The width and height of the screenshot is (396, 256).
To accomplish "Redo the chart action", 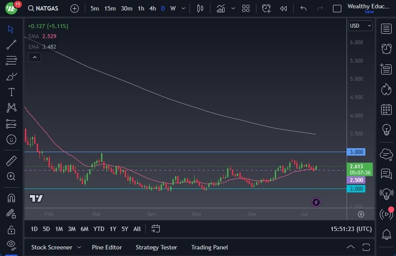I will (320, 8).
